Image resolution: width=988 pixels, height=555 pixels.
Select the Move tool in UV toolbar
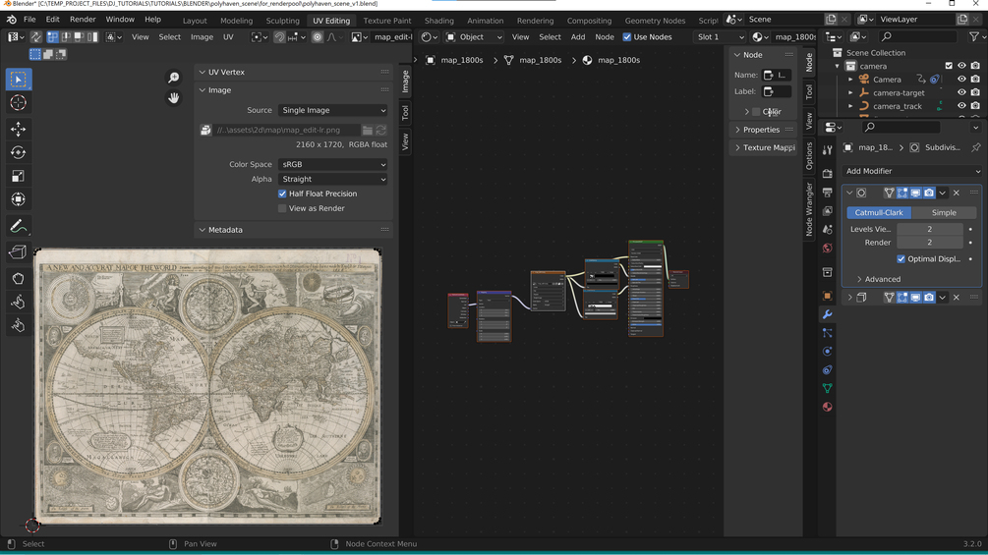point(18,129)
